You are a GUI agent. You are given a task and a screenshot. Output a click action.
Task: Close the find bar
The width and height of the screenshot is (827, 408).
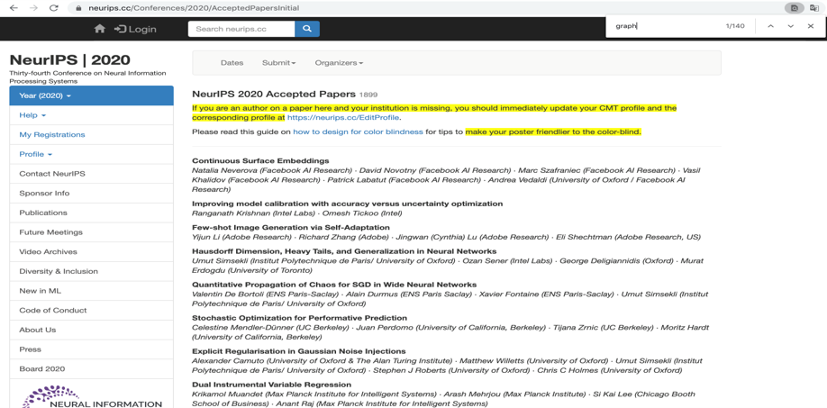811,26
